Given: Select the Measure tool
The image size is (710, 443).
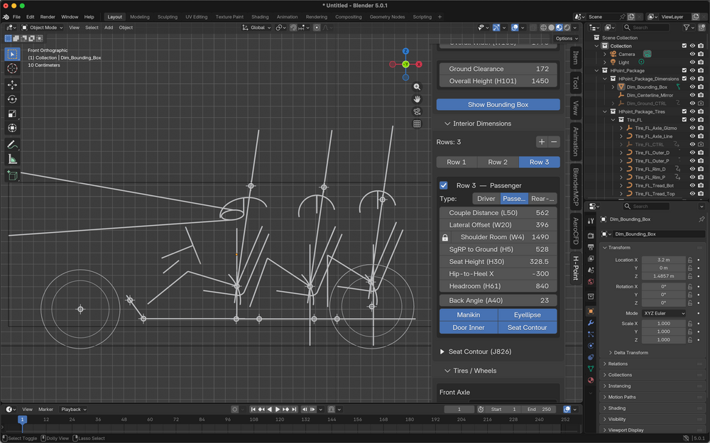Looking at the screenshot, I should 12,160.
